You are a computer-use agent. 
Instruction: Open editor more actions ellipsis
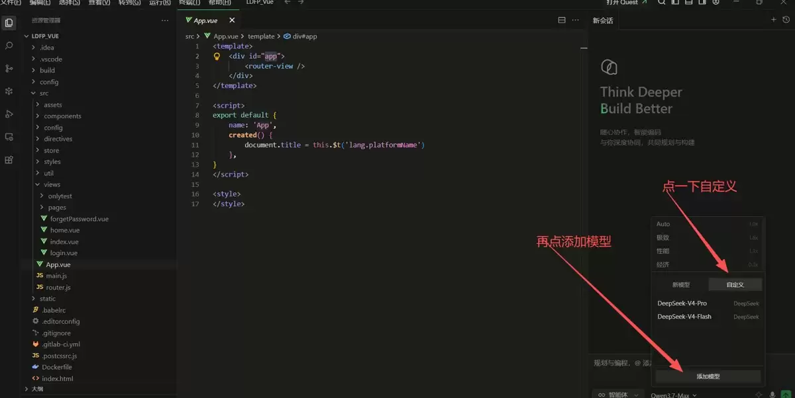[x=576, y=20]
